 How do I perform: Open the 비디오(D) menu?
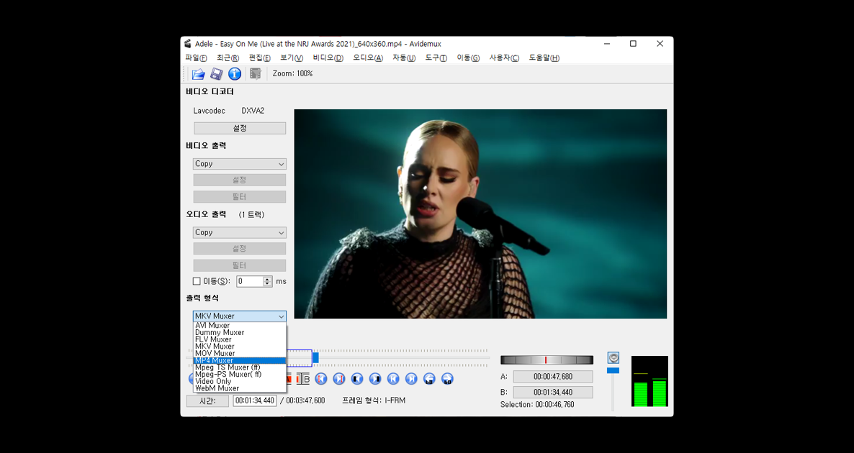point(328,58)
